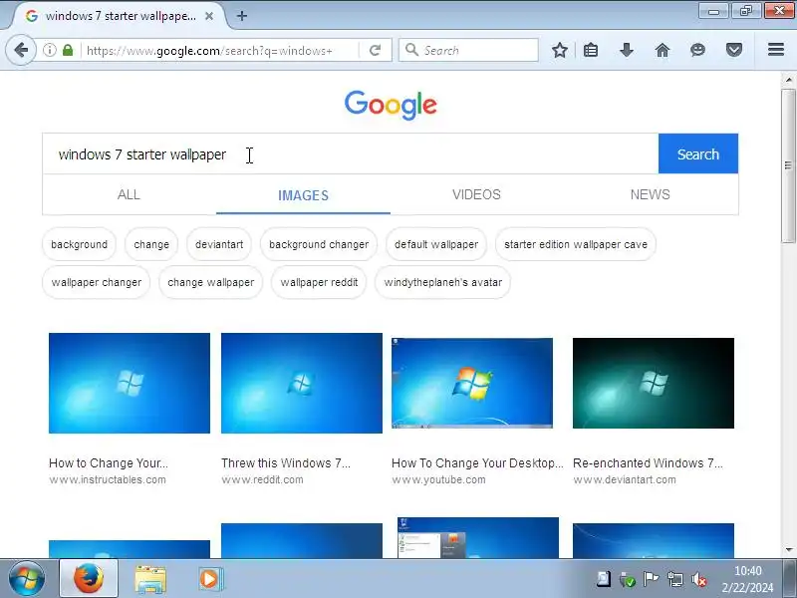The image size is (797, 598).
Task: Click the magnifier icon in toolbar search box
Action: pos(411,50)
